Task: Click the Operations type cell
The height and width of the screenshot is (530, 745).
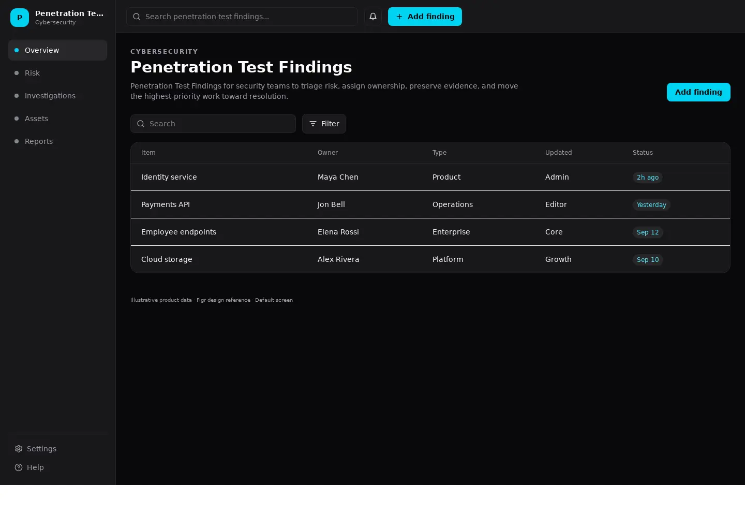Action: (453, 204)
